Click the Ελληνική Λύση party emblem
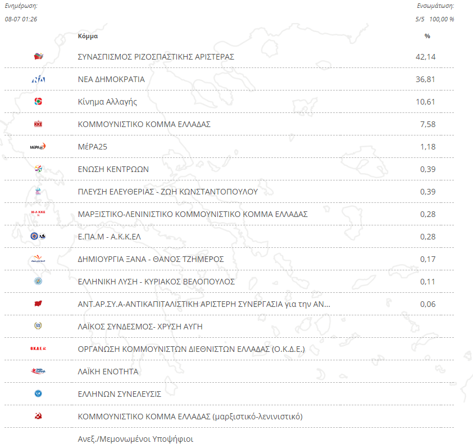This screenshot has width=473, height=448. pyautogui.click(x=38, y=282)
